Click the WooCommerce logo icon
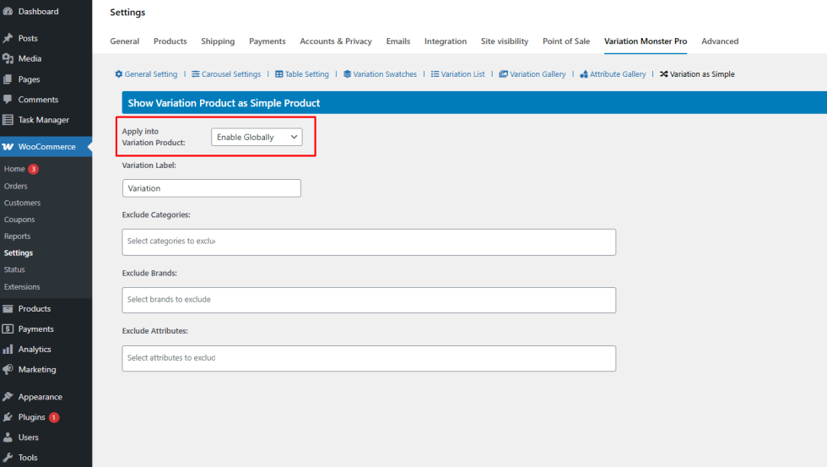 (x=8, y=147)
